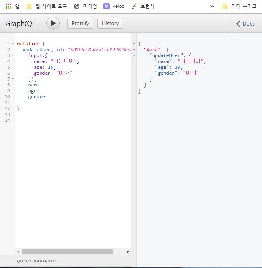The image size is (262, 268).
Task: Click the right arrow of horizontal scrollbar
Action: [128, 251]
